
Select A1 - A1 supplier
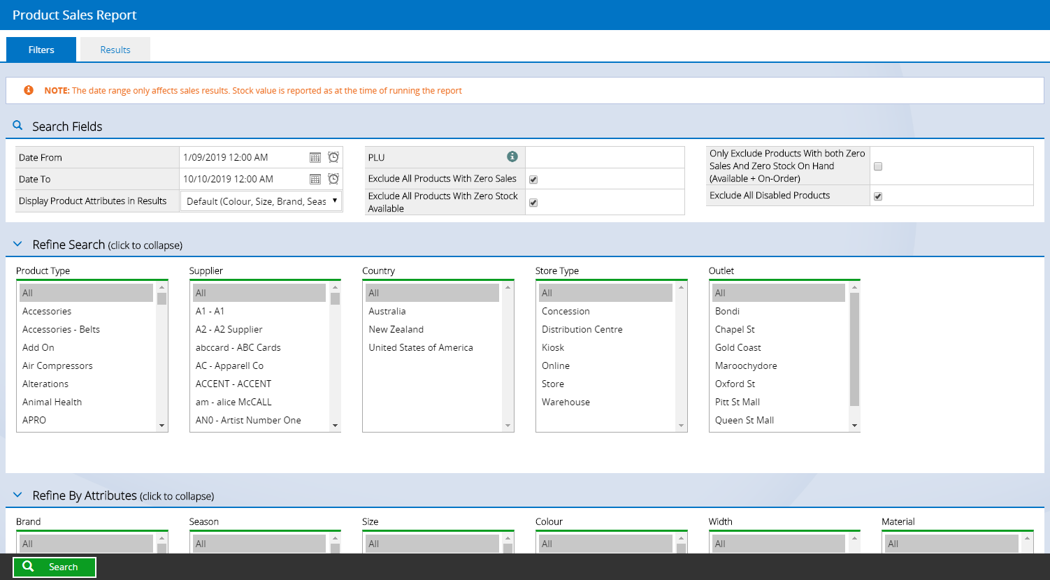click(259, 311)
